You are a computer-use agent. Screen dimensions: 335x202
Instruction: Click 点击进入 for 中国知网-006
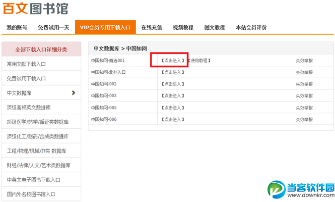[173, 119]
